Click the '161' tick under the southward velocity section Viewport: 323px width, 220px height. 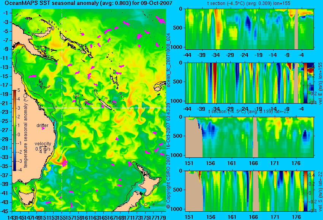click(232, 217)
